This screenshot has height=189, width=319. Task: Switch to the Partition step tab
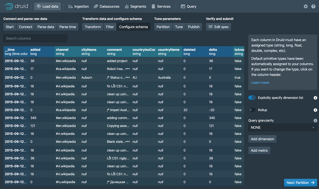click(x=163, y=27)
